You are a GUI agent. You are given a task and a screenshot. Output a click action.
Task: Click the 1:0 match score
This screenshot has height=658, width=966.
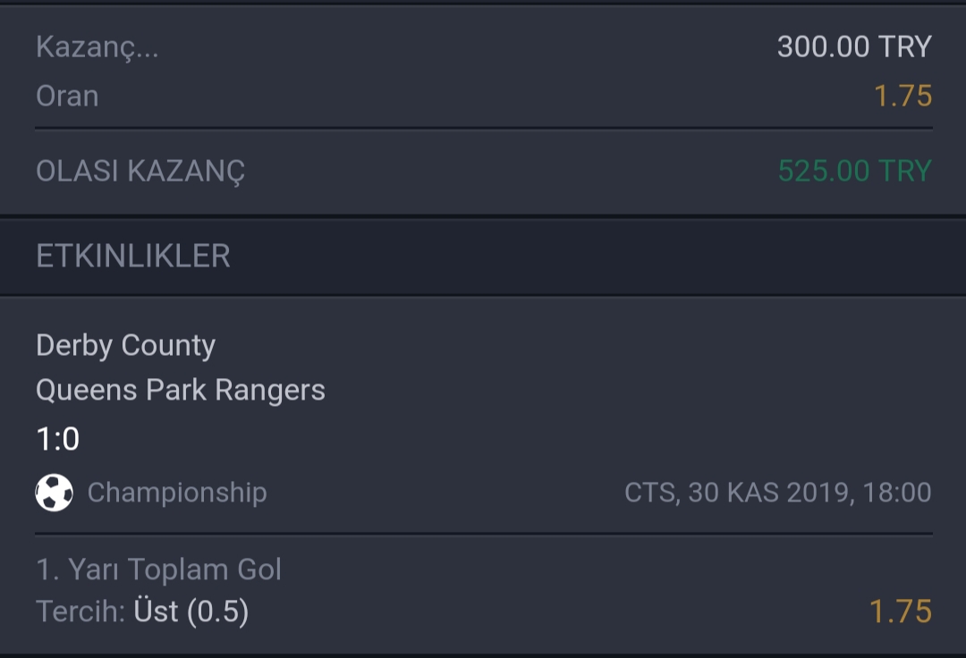pyautogui.click(x=58, y=439)
